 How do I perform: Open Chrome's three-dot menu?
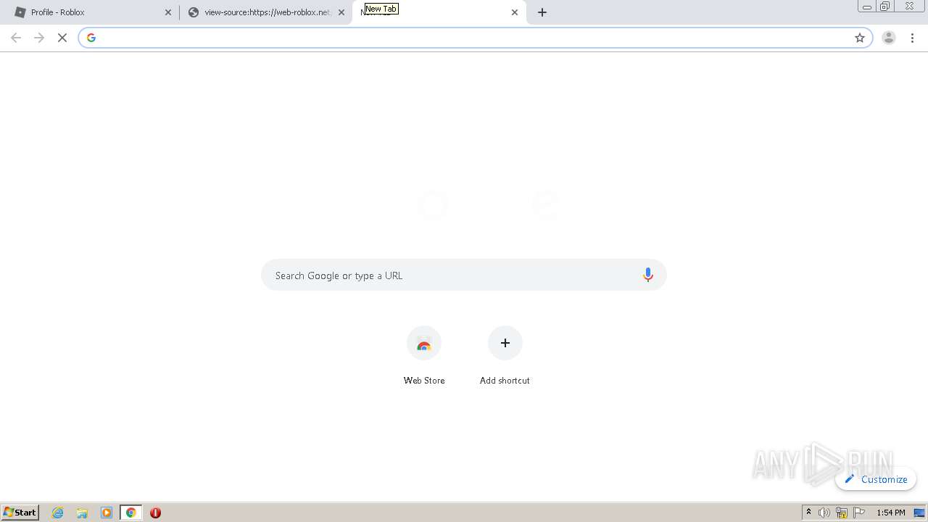912,38
